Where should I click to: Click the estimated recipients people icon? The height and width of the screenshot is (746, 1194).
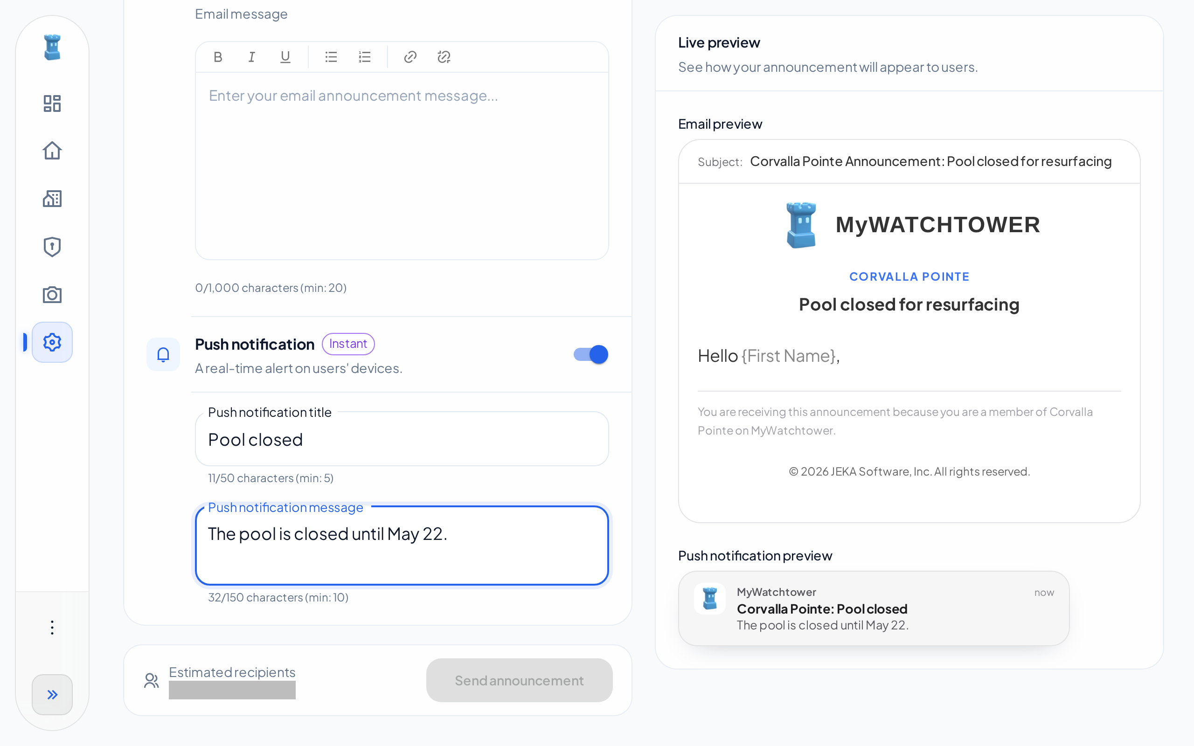click(x=152, y=680)
